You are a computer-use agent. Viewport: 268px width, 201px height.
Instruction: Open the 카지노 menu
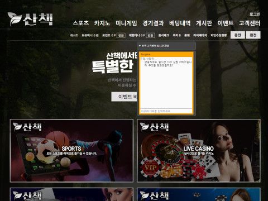point(102,23)
